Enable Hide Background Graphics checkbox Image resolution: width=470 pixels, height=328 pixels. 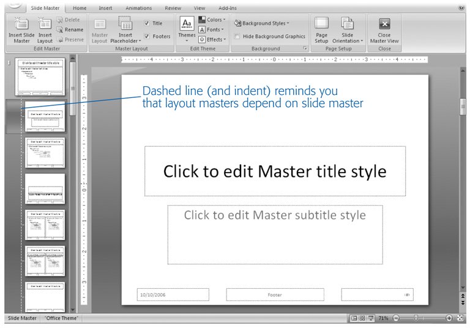click(237, 36)
